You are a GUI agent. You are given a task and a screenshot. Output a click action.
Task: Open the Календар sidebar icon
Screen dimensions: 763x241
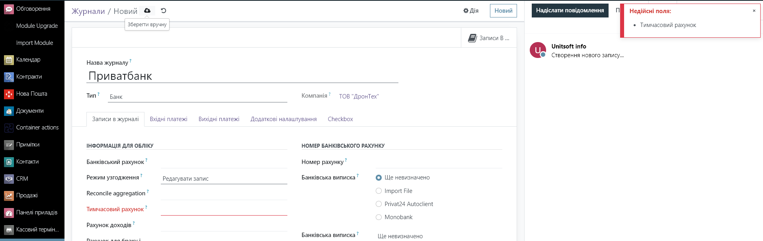pos(9,60)
